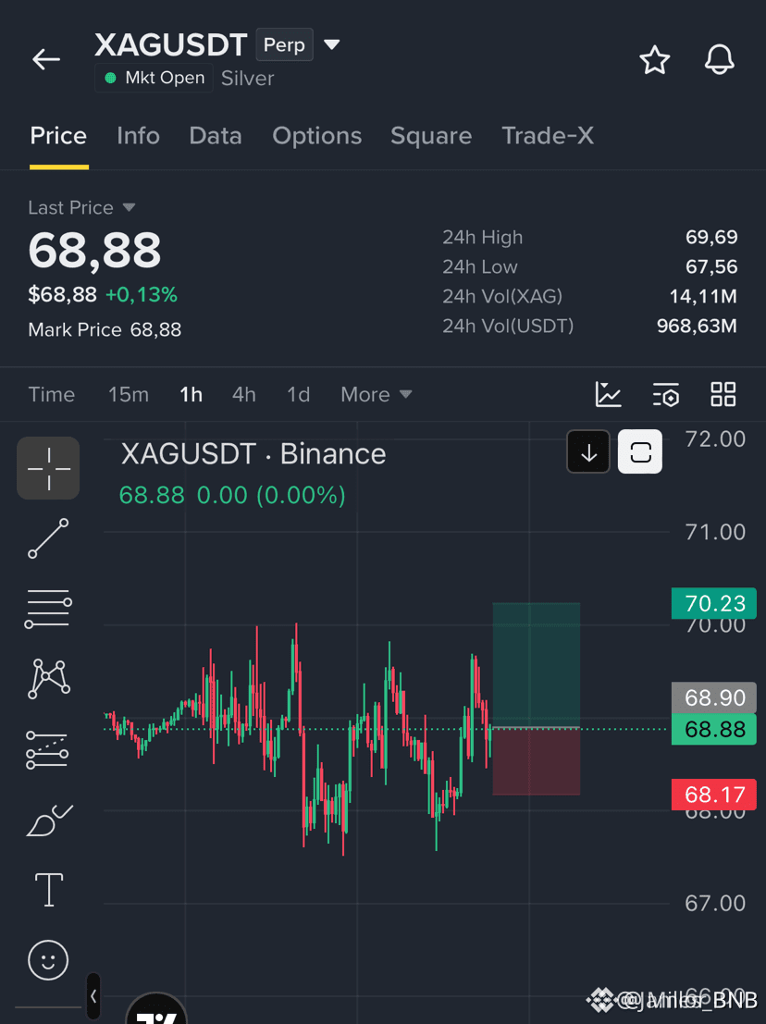Click the green profit zone of position
Viewport: 766px width, 1024px height.
[537, 665]
